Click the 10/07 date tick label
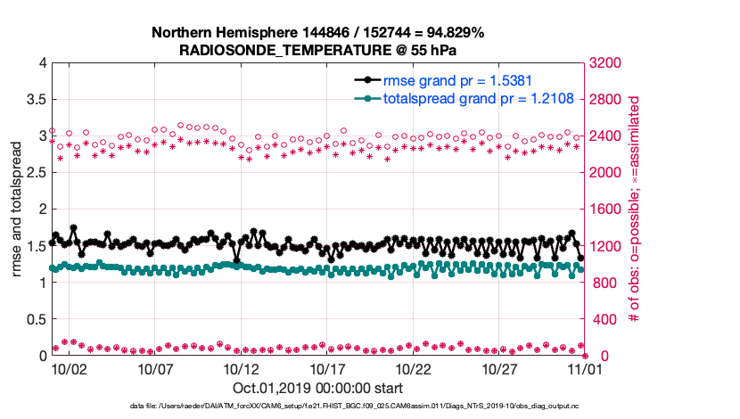Screen dimensions: 740x419 [154, 368]
